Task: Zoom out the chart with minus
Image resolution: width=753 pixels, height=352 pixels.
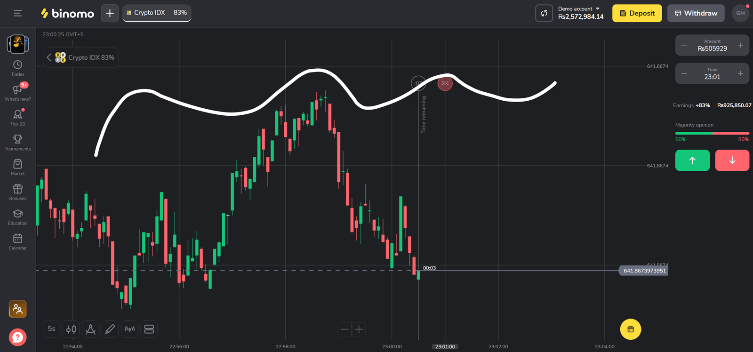Action: pyautogui.click(x=345, y=329)
